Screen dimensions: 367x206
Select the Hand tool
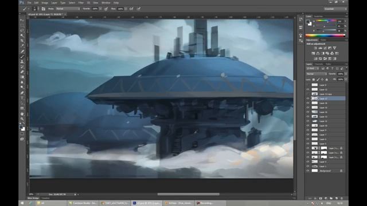pos(22,114)
